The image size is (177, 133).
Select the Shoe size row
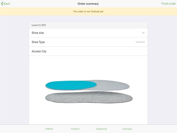88,33
